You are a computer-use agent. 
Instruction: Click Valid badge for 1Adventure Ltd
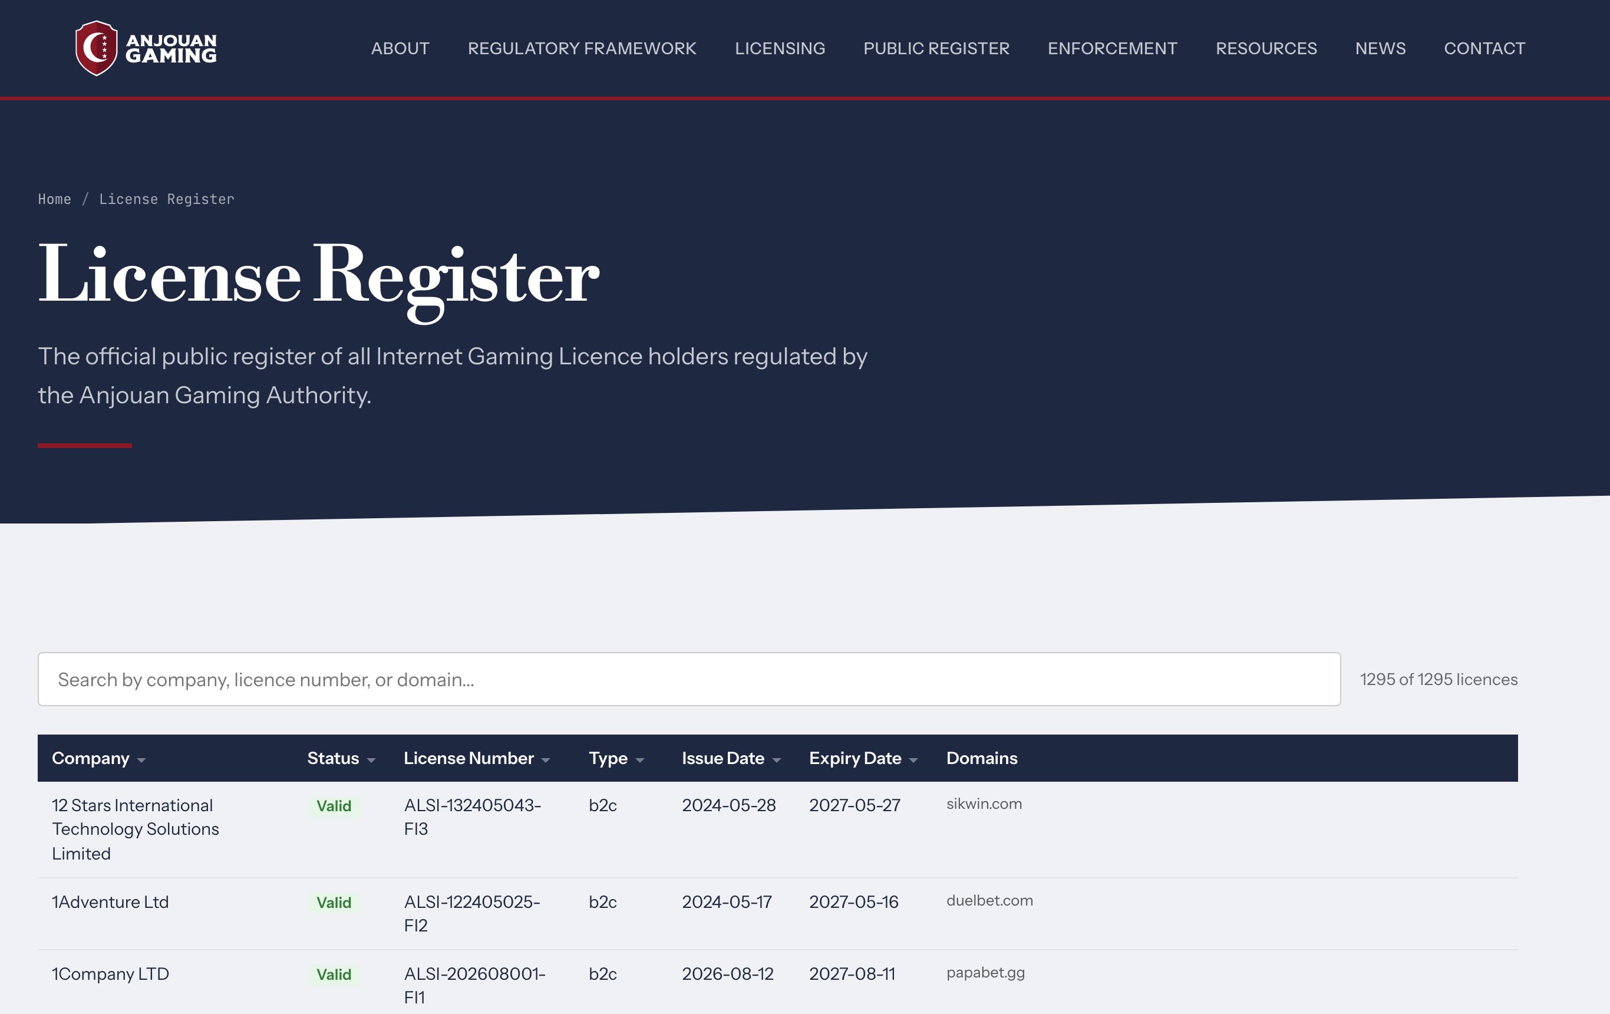334,903
